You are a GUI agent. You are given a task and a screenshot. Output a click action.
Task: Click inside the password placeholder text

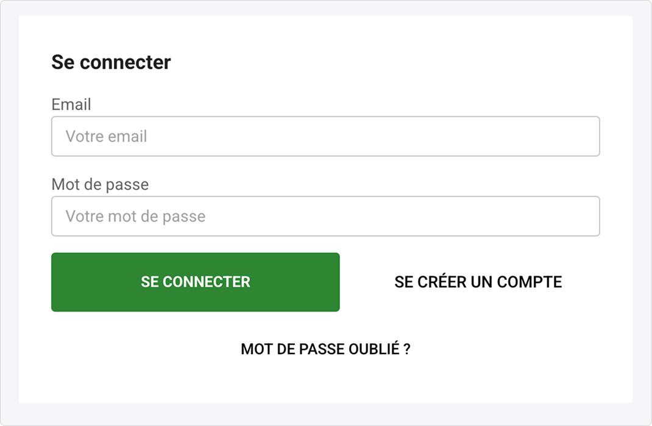[x=135, y=216]
